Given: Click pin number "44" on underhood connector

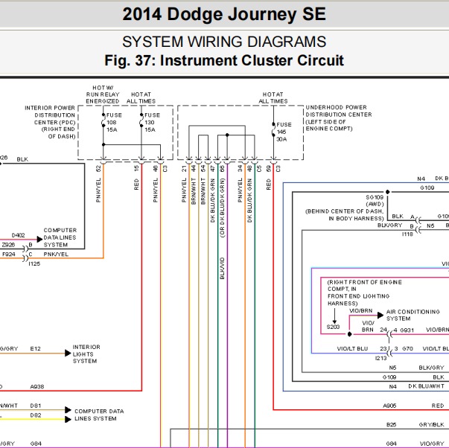Looking at the screenshot, I should [194, 169].
